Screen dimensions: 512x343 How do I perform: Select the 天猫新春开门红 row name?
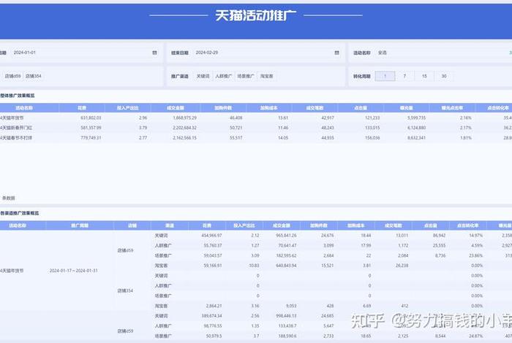[x=16, y=128]
